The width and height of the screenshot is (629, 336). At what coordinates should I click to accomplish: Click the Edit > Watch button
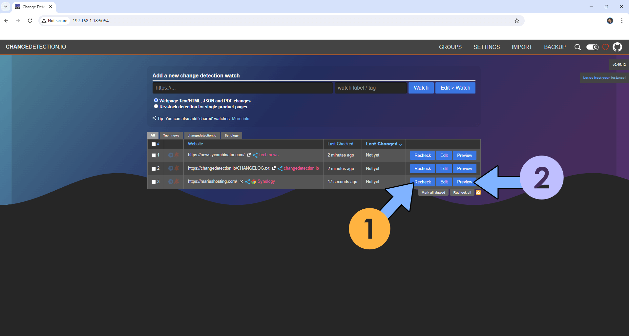pos(455,88)
